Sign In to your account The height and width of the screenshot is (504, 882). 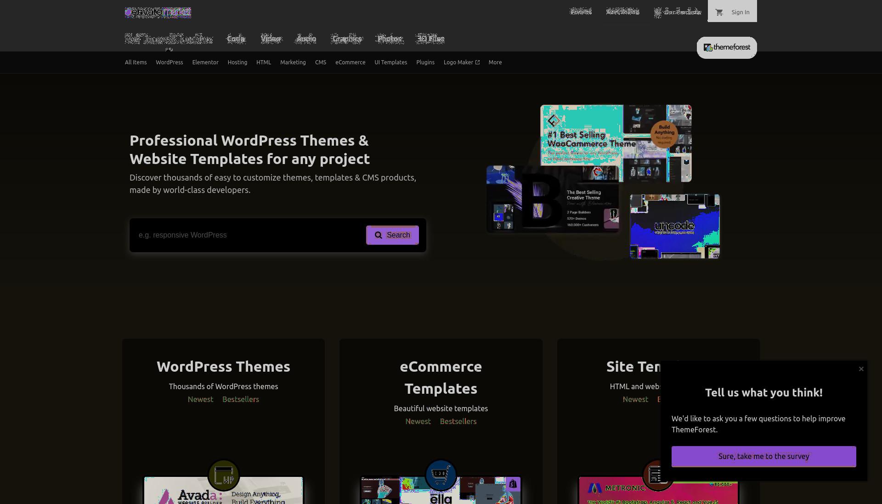coord(740,12)
